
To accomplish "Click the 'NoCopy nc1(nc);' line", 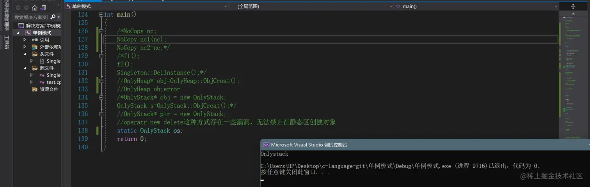I will (x=142, y=39).
